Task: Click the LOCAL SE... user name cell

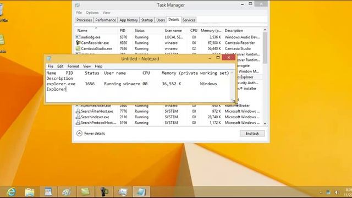Action: 174,37
